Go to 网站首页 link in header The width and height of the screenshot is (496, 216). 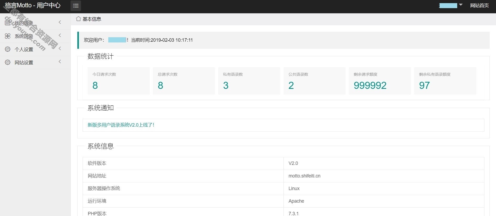click(x=479, y=6)
